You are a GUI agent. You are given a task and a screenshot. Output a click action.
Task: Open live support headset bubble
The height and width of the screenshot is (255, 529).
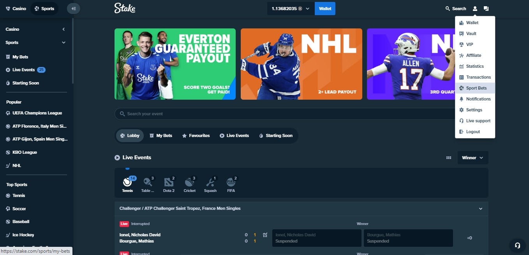pos(517,245)
